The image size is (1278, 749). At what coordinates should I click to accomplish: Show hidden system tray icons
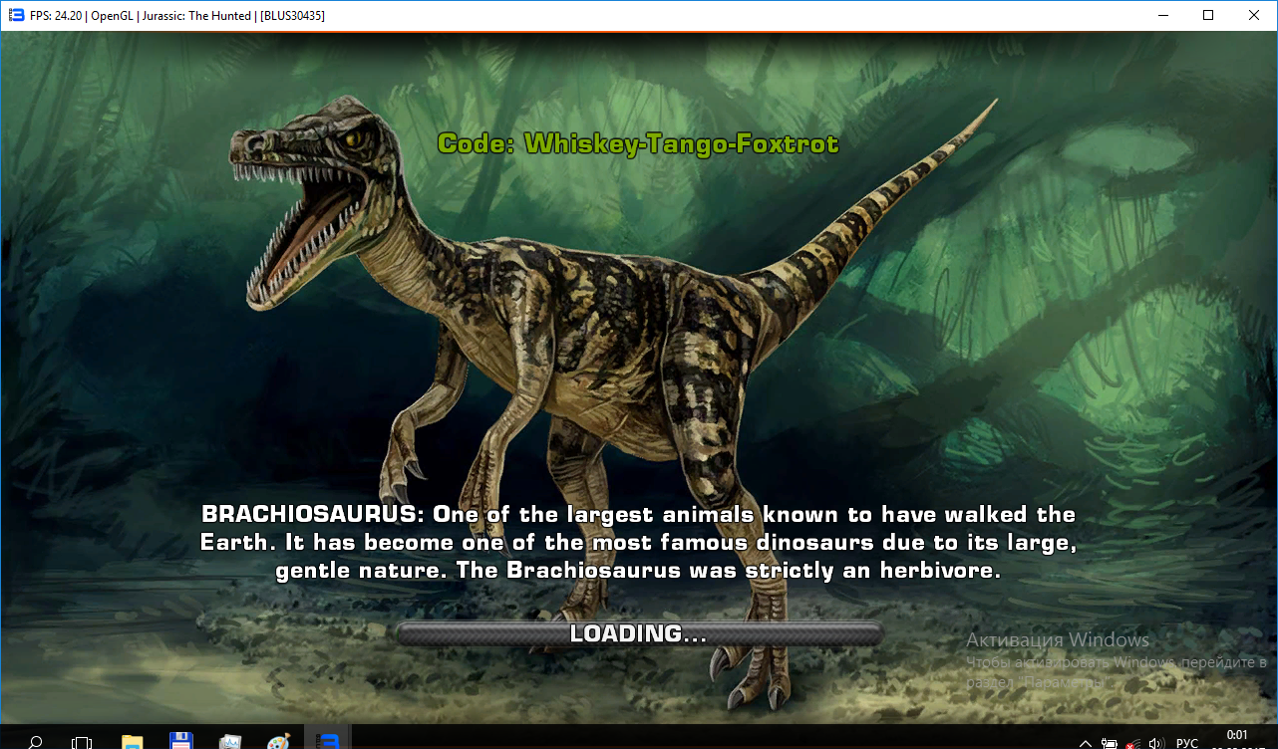pos(1086,742)
